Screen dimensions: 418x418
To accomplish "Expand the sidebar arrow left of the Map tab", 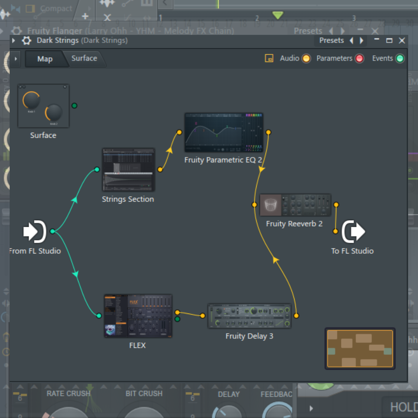I will coord(16,59).
